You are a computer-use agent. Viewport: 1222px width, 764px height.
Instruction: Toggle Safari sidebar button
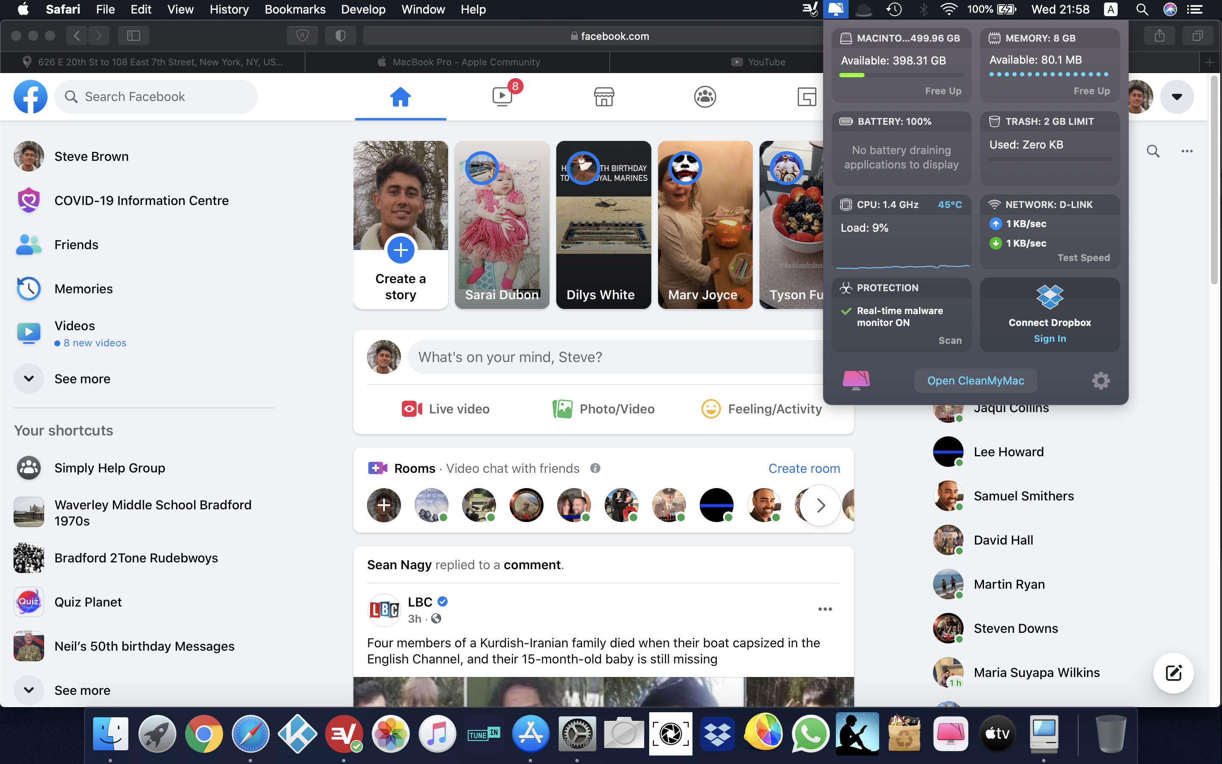133,35
